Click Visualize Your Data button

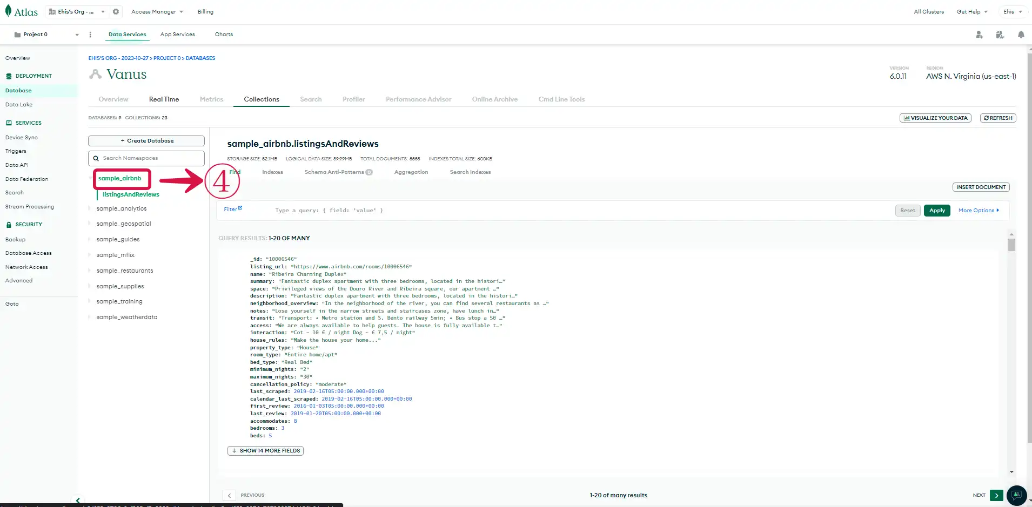[x=935, y=118]
